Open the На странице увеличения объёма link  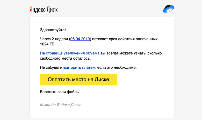[70, 53]
